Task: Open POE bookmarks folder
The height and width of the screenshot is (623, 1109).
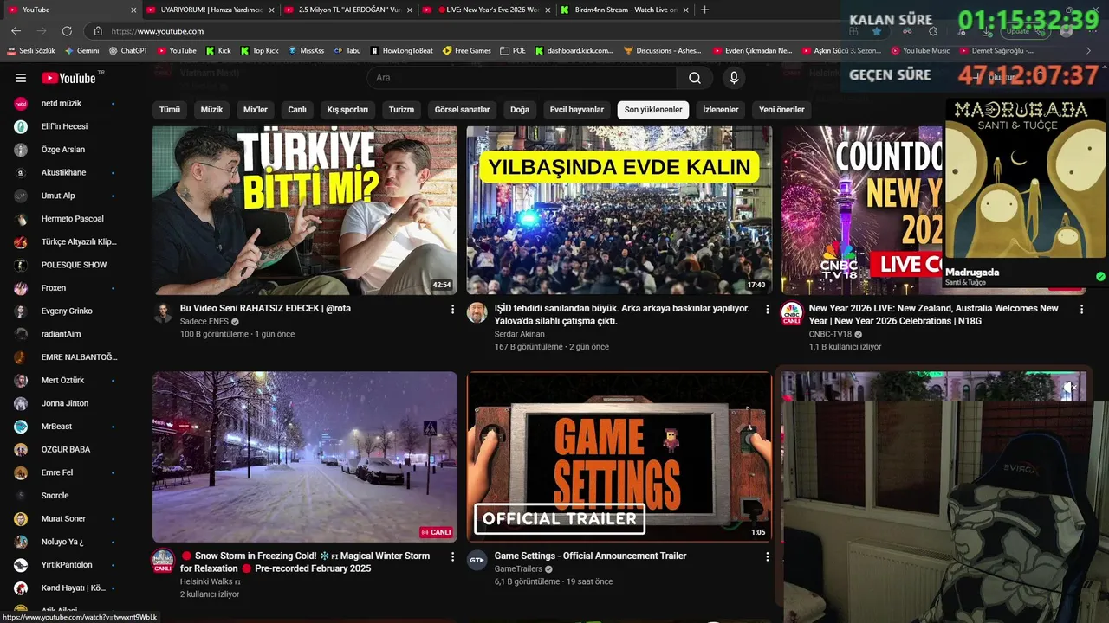Action: [x=513, y=51]
